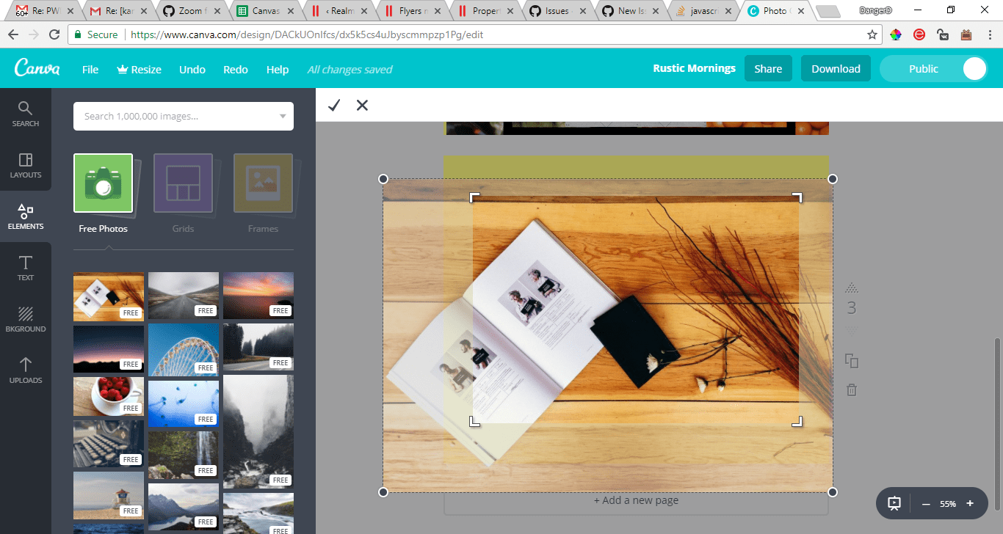The height and width of the screenshot is (534, 1003).
Task: Copy page 3 with the duplicate icon
Action: (x=852, y=361)
